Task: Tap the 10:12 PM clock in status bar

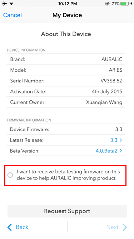Action: 67,4
